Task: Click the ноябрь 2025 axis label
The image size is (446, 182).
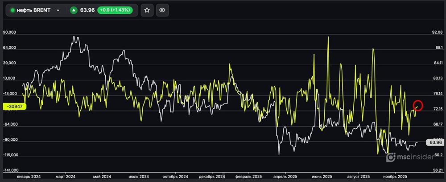Action: click(x=396, y=176)
